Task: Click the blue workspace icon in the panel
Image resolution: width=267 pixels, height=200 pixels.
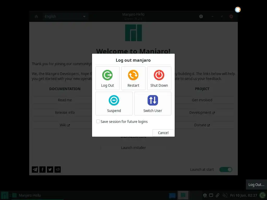Action: (172, 195)
